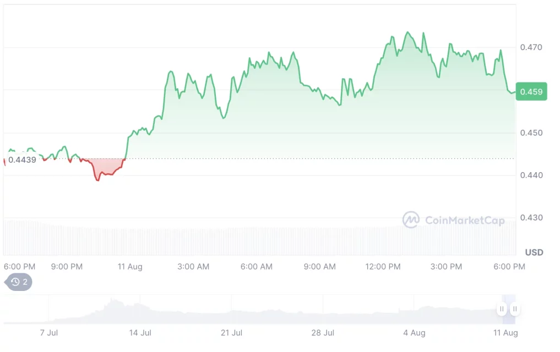Click the 12:00 PM time axis label
560x352 pixels.
383,267
